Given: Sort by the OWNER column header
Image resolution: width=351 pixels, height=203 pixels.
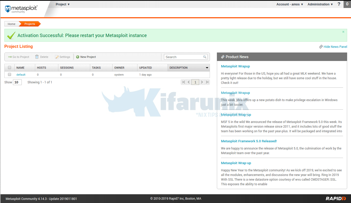Looking at the screenshot, I should tap(125, 68).
